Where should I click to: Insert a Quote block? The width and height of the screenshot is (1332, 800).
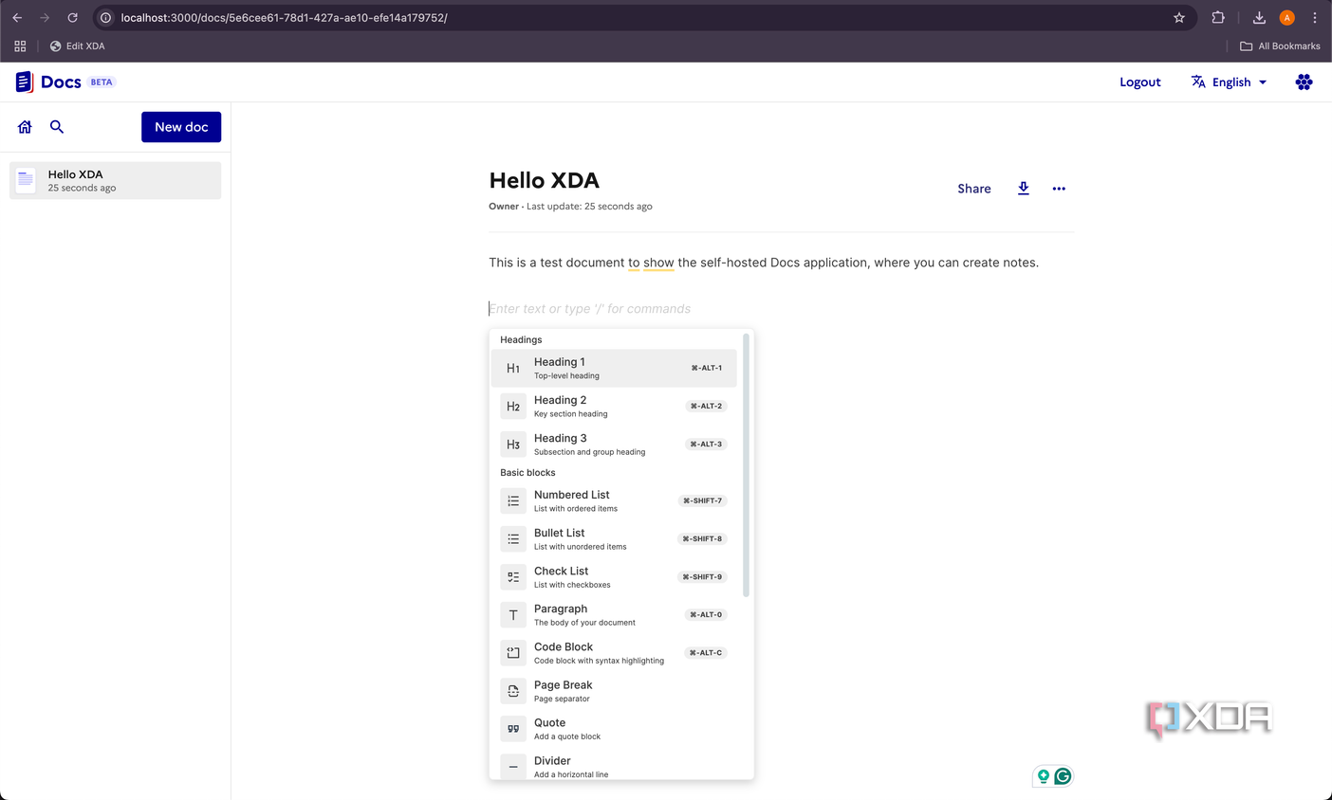(x=614, y=728)
